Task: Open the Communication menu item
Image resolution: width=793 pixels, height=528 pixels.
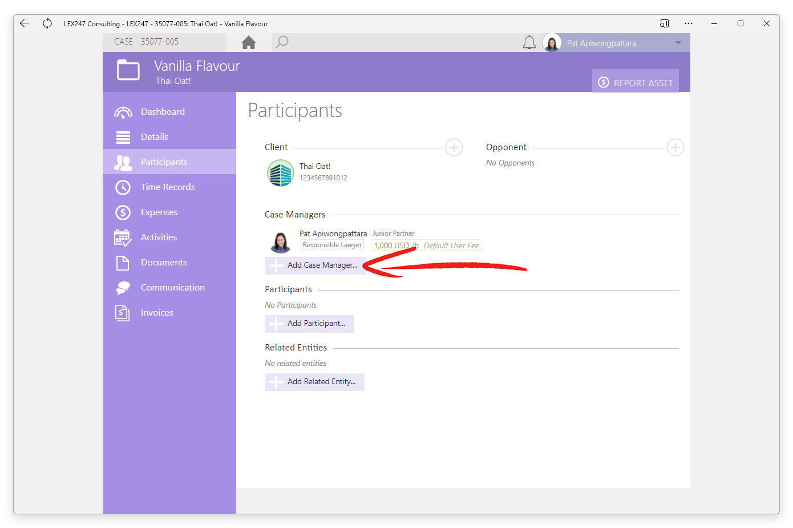Action: [x=169, y=287]
